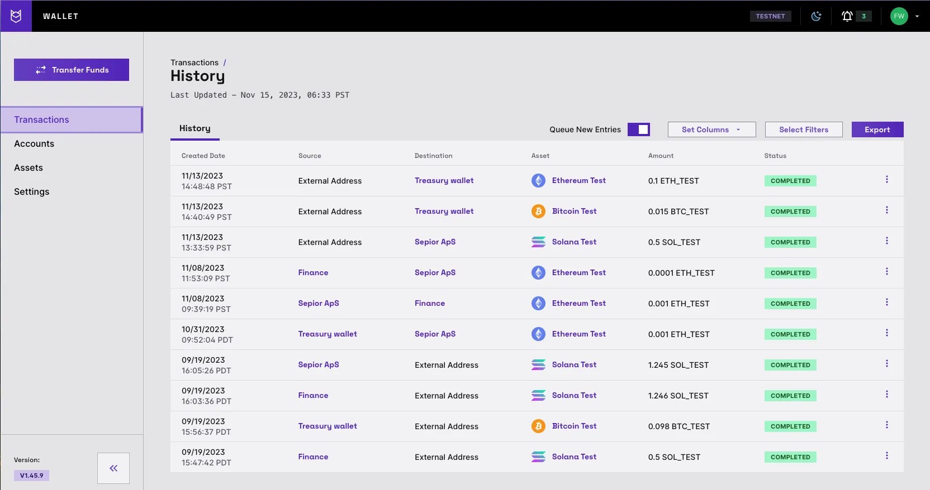Open row menu for 1.246 SOL_TEST transaction

click(886, 394)
